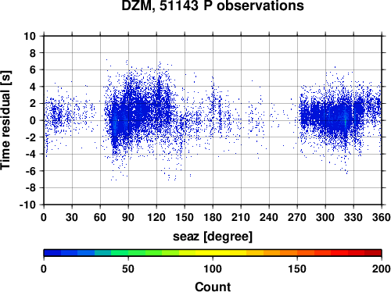Select the orange segment near 150 count

(297, 253)
